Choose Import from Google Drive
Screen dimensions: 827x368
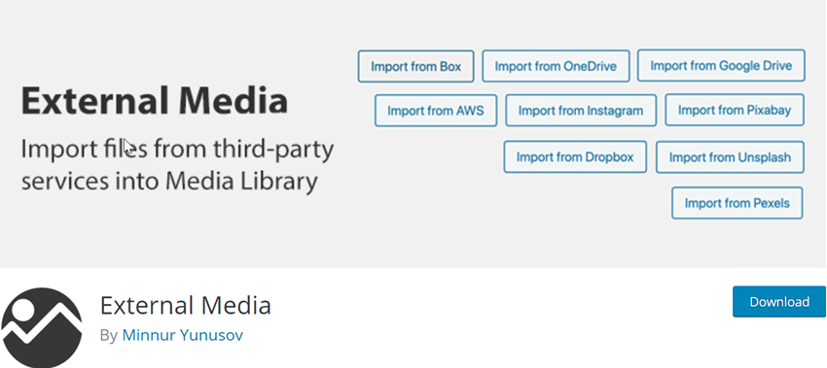pyautogui.click(x=720, y=66)
